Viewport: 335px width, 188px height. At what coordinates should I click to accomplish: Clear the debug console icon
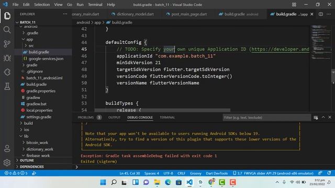click(316, 118)
